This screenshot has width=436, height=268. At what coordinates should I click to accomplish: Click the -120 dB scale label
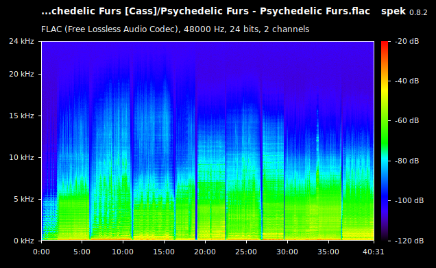coord(409,241)
